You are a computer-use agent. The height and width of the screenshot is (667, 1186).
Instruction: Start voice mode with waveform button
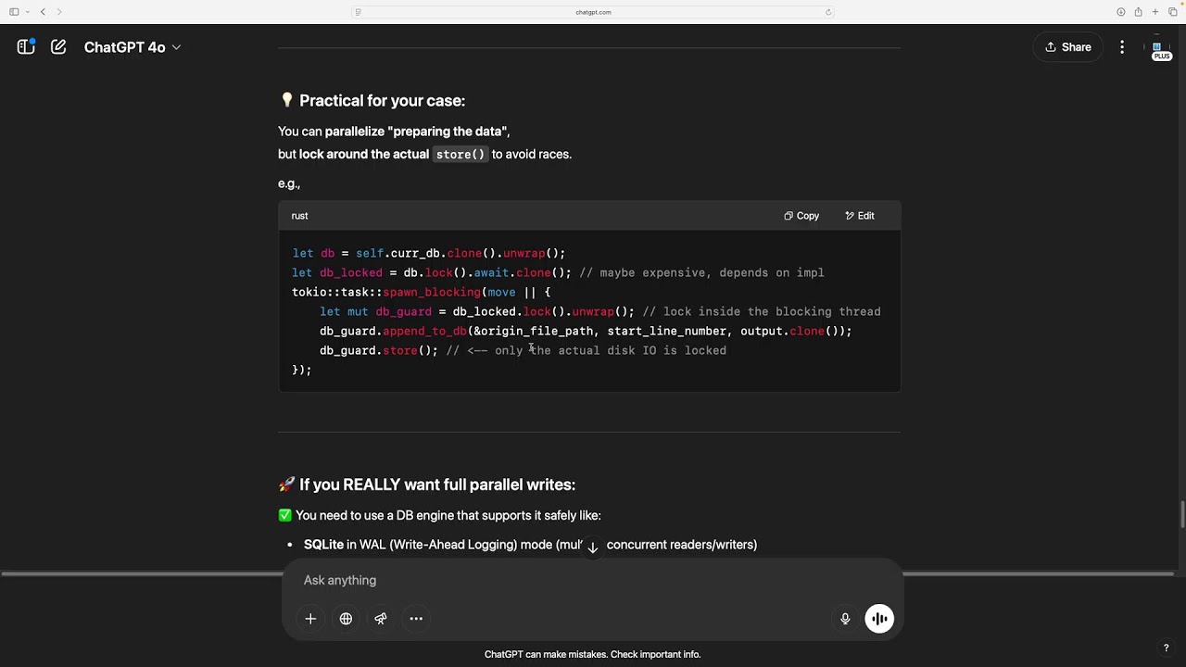click(x=879, y=619)
